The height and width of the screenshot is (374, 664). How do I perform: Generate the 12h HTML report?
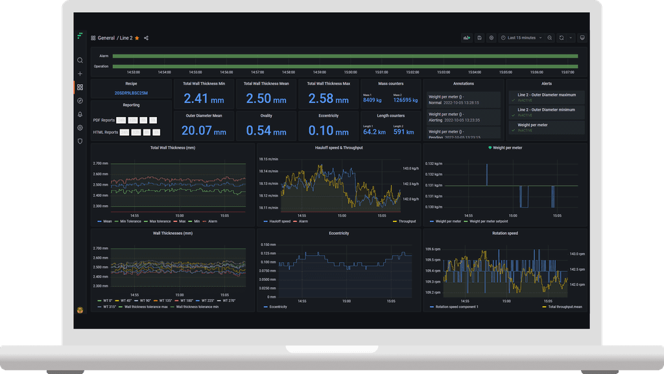click(x=136, y=132)
